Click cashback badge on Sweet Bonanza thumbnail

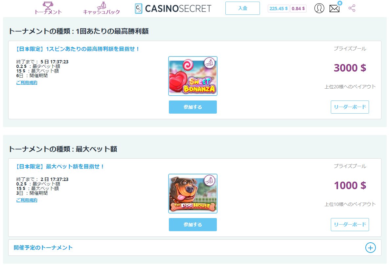tap(210, 63)
